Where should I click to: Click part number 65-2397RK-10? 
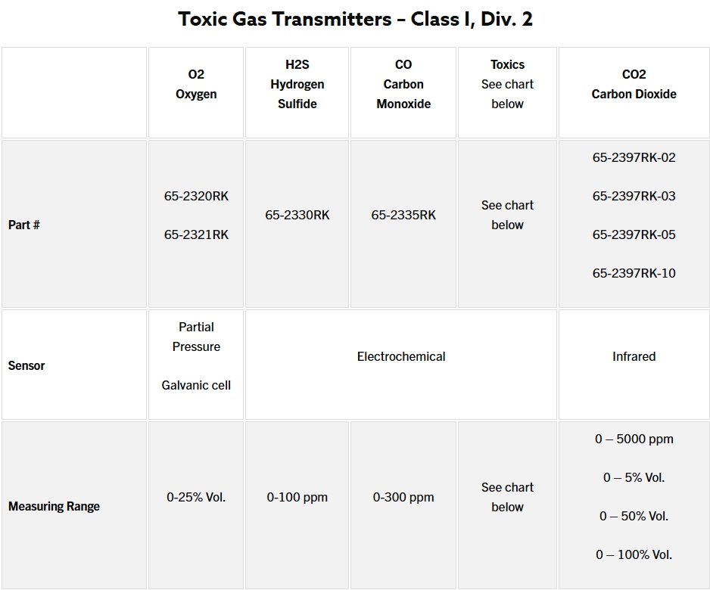[x=634, y=273]
